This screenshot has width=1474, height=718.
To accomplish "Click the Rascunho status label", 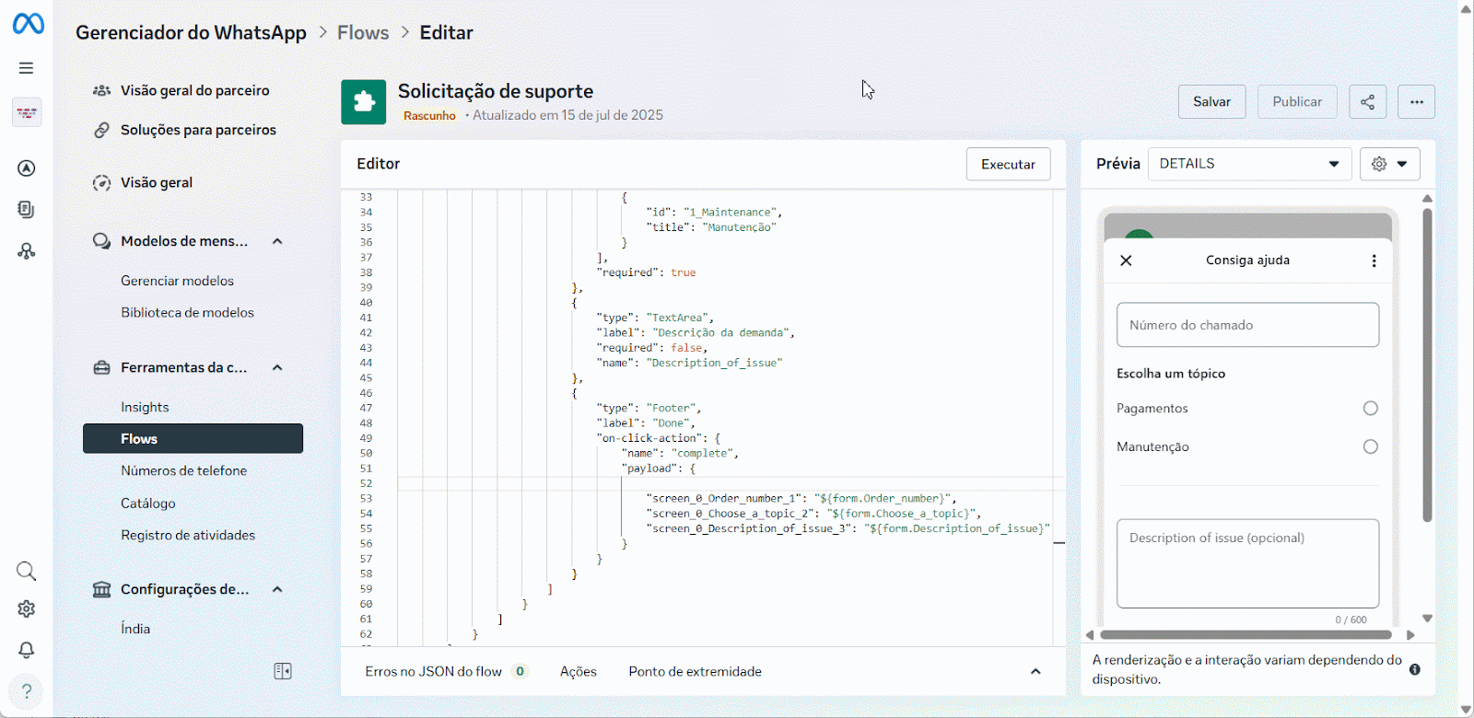I will 429,116.
